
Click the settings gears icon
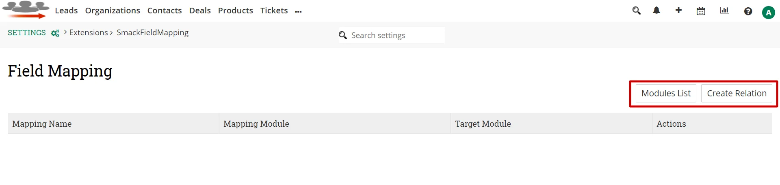(55, 33)
